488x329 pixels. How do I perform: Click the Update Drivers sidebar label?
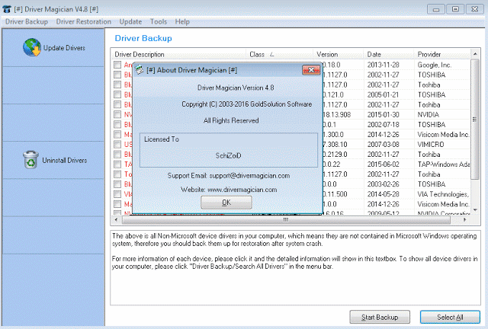click(x=64, y=48)
